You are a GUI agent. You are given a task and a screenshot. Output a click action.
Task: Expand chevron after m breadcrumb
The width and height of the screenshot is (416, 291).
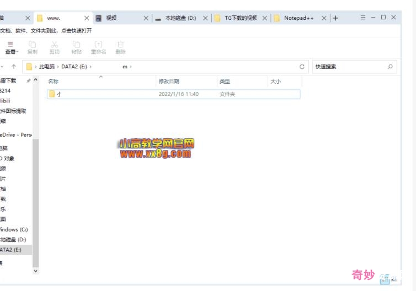tap(131, 67)
